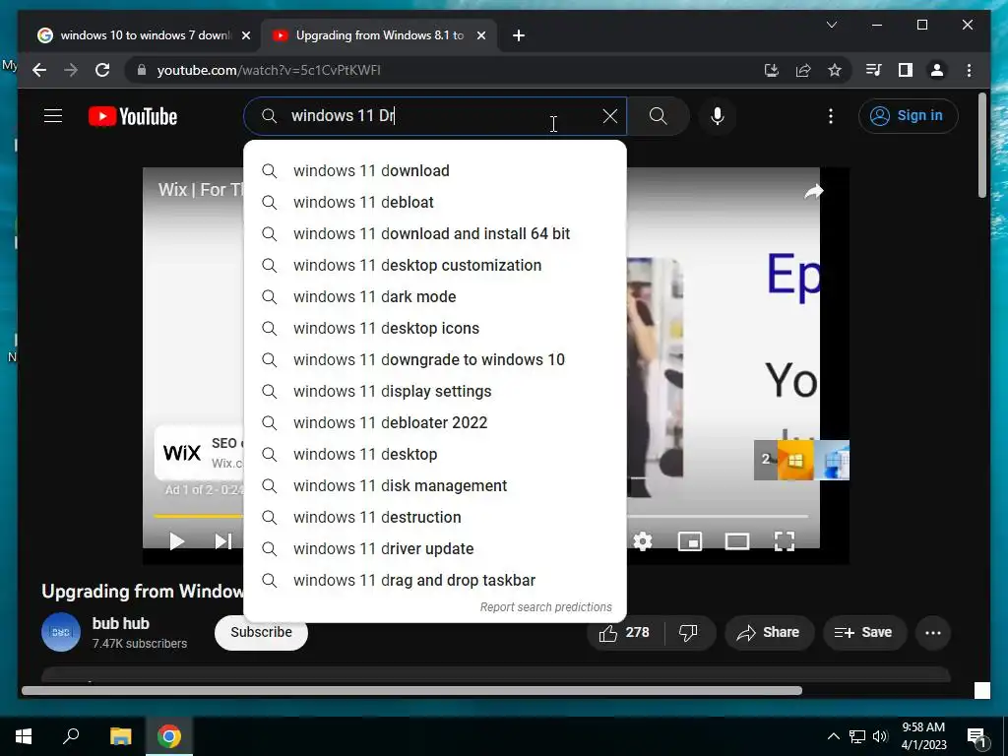Viewport: 1008px width, 756px height.
Task: Open the Windows Start menu
Action: [24, 736]
